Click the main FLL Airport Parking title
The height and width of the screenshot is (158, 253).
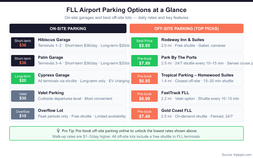(126, 10)
